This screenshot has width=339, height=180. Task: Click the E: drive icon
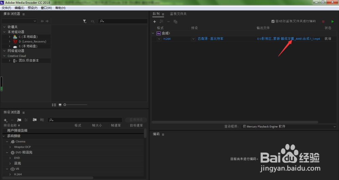tap(15, 46)
